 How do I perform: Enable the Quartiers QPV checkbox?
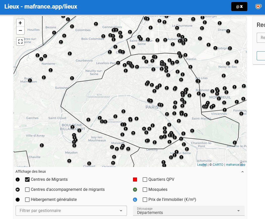point(145,179)
